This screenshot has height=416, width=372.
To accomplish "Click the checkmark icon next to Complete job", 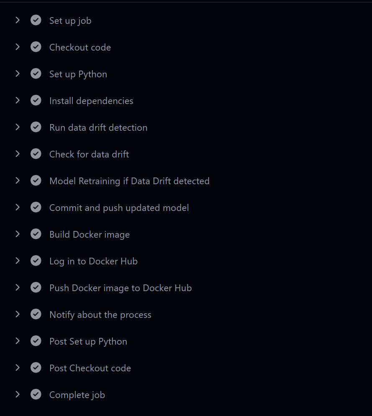I will (x=36, y=394).
